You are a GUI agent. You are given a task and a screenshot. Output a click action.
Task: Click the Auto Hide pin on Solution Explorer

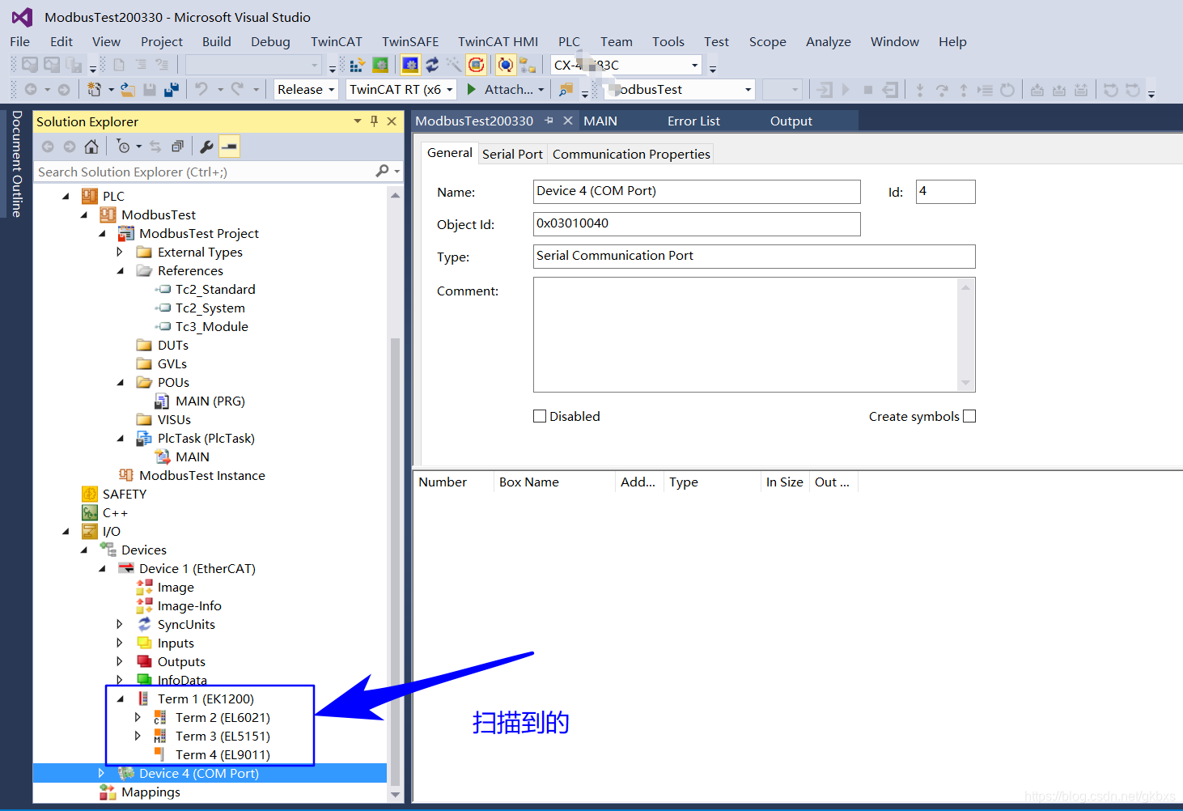coord(374,121)
